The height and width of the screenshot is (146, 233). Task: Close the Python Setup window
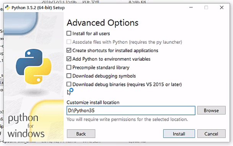point(222,7)
